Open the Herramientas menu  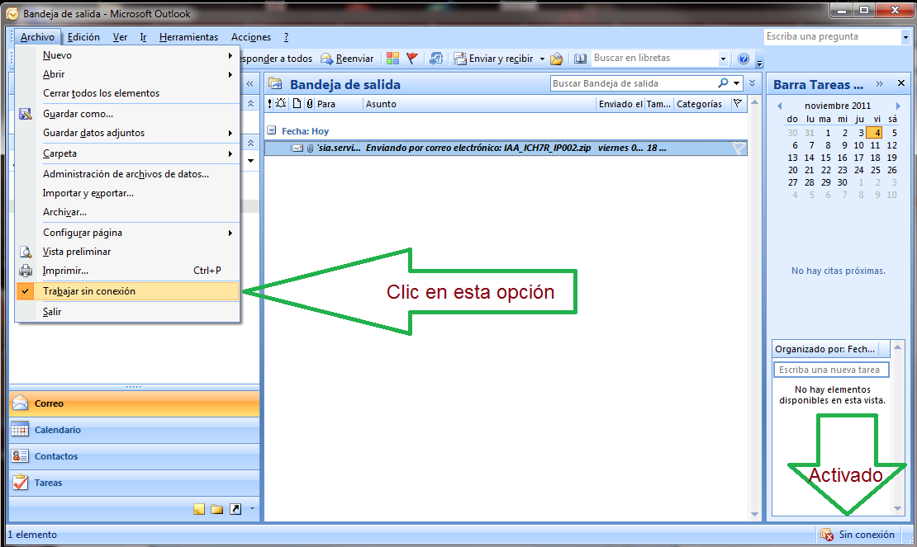click(188, 37)
